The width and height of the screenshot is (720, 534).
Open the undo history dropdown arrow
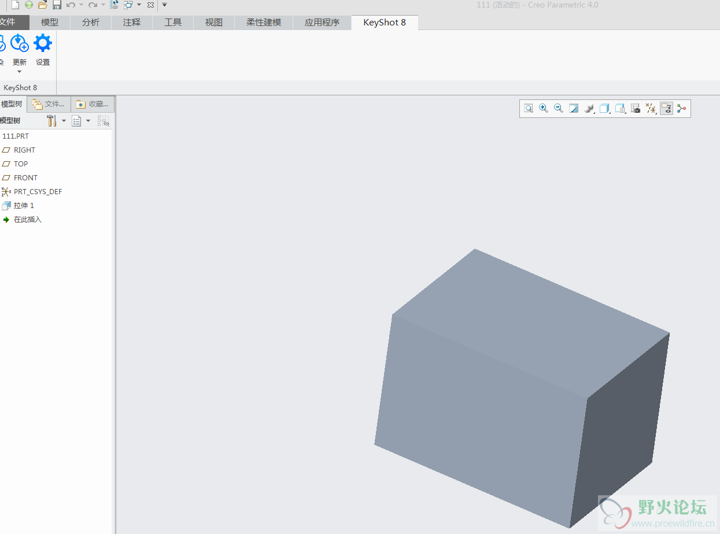pyautogui.click(x=81, y=5)
